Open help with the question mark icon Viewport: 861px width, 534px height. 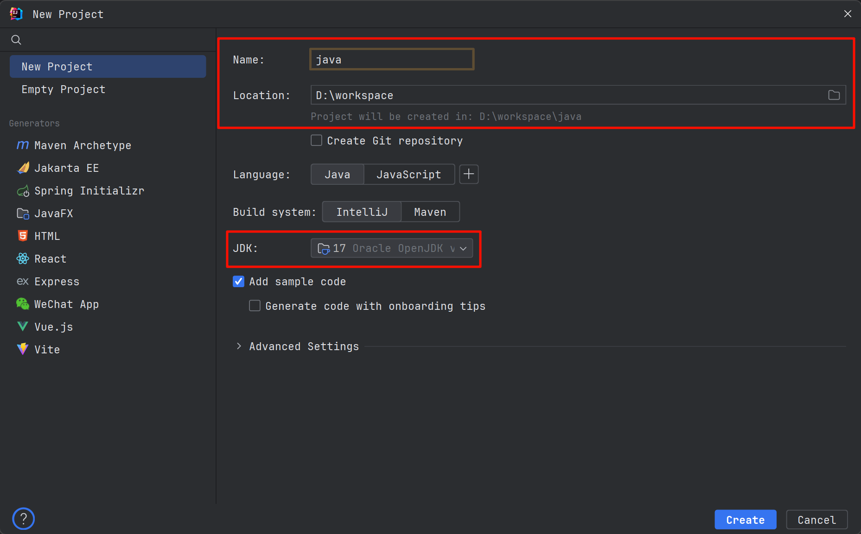(24, 519)
